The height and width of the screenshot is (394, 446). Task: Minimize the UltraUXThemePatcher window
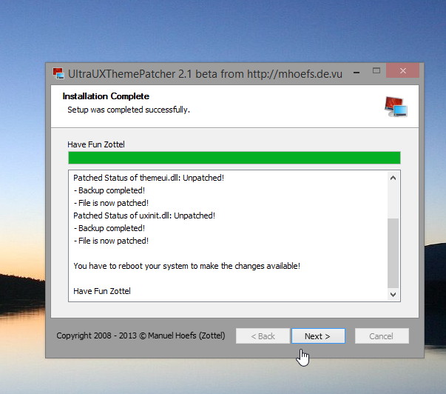click(x=357, y=73)
